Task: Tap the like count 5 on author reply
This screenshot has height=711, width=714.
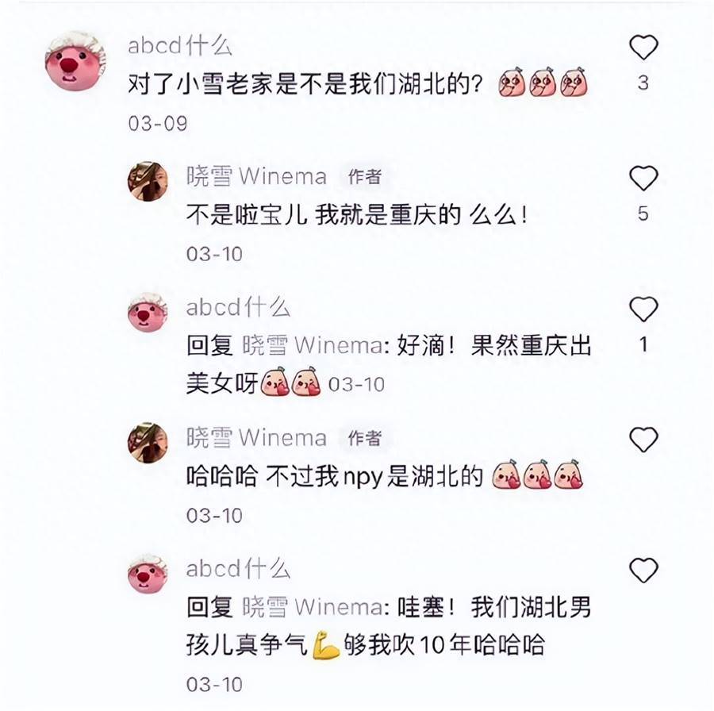Action: (643, 213)
